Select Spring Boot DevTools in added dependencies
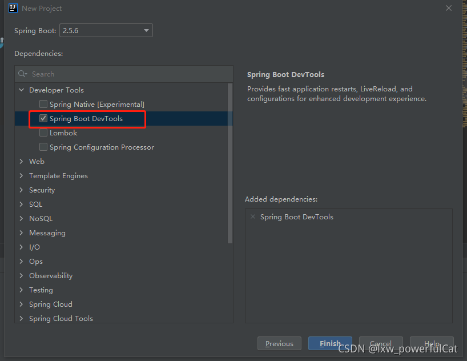Screen dimensions: 467x361 297,217
